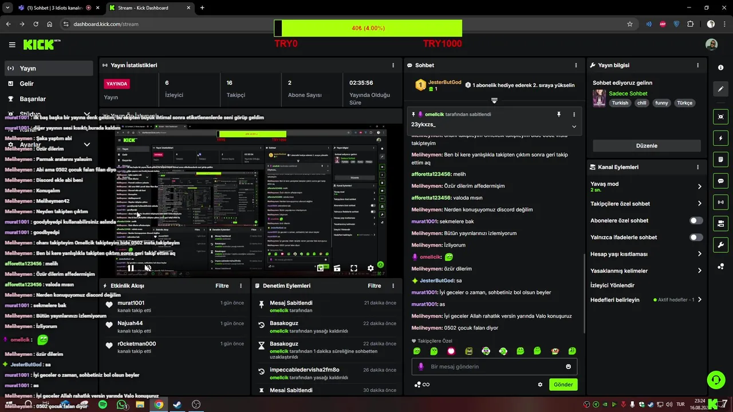Open Başarılar in the sidebar
733x412 pixels.
click(x=48, y=99)
